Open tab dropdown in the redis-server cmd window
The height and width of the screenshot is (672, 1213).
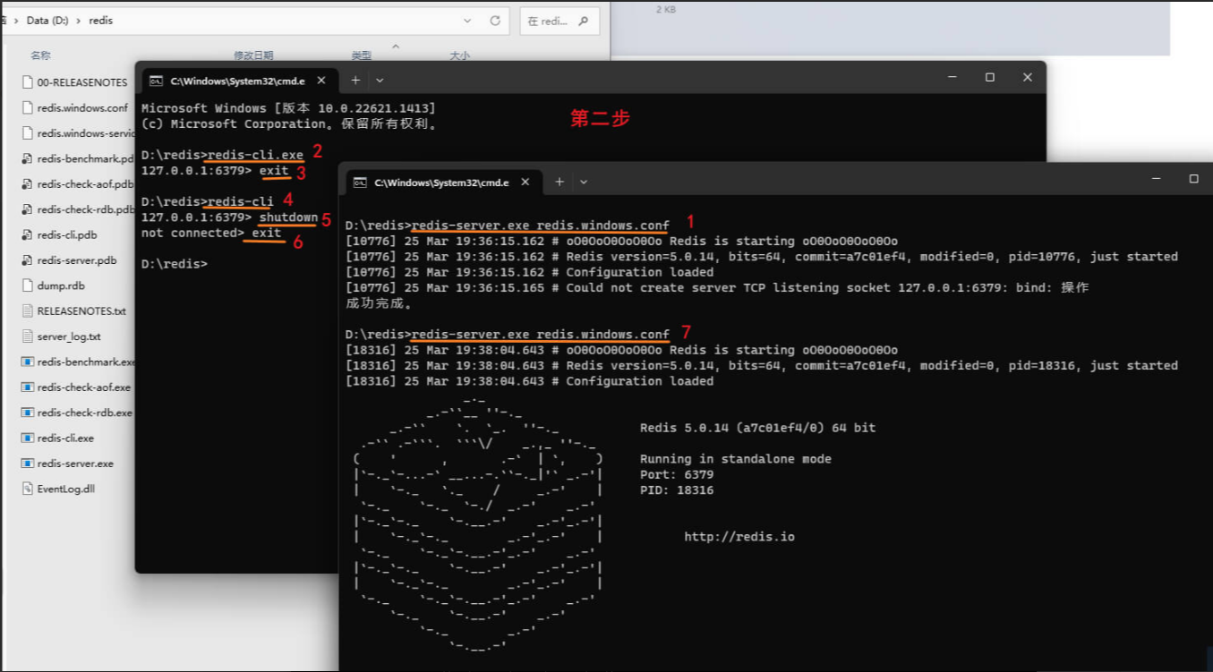coord(584,182)
